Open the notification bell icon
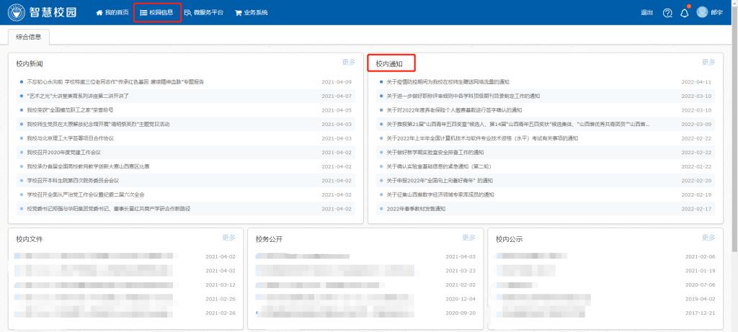738x332 pixels. 685,13
